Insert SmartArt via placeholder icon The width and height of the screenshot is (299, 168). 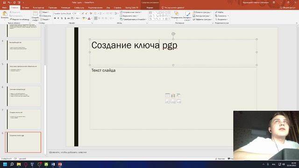(178, 95)
